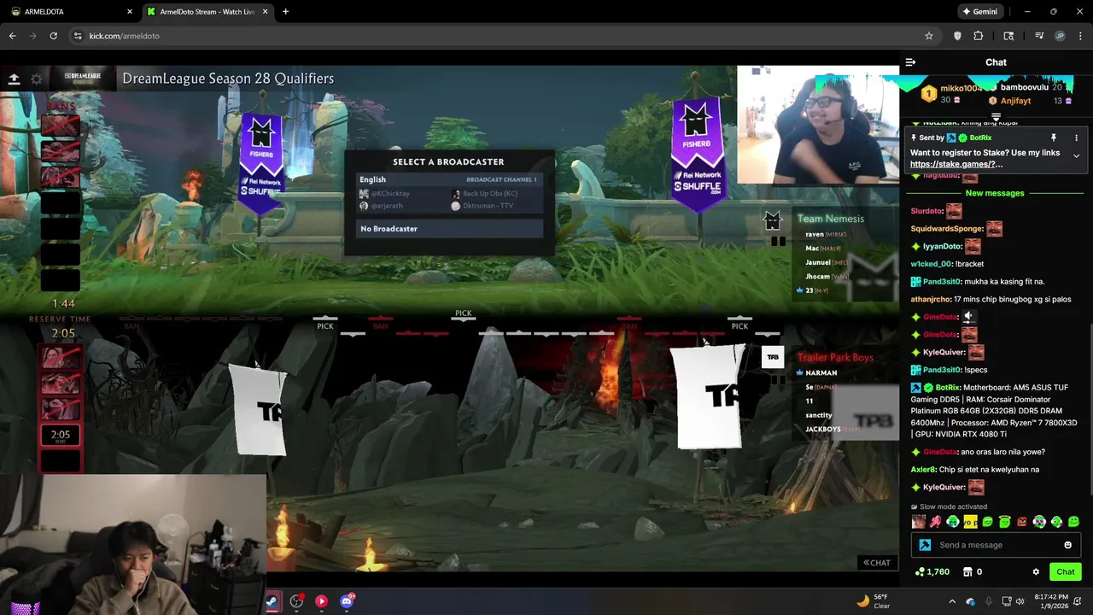Click the Team Nemesis logo in the draft
Image resolution: width=1093 pixels, height=615 pixels.
pos(772,220)
